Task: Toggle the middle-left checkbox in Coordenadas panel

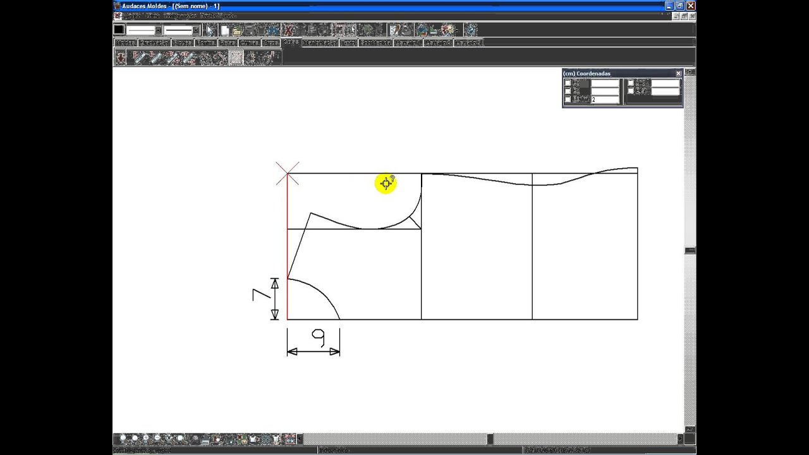Action: click(568, 91)
